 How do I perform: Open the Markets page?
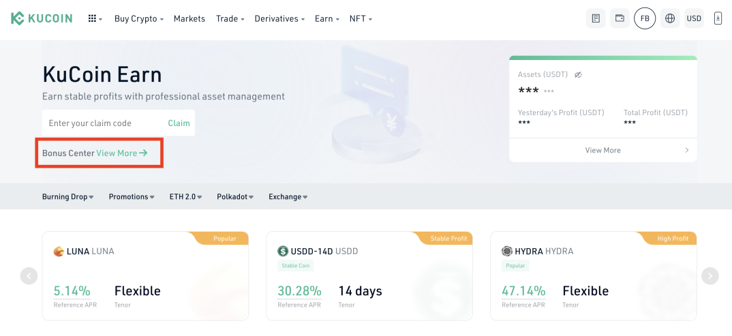click(189, 18)
